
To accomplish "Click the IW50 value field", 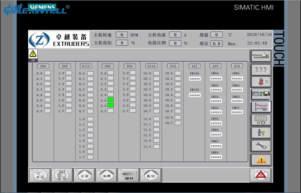I will (237, 101).
